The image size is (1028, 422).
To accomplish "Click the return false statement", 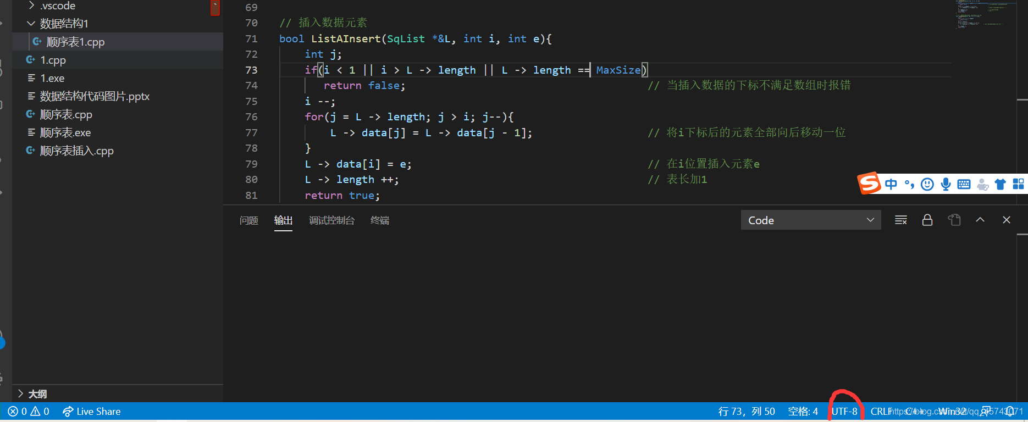I will point(364,85).
